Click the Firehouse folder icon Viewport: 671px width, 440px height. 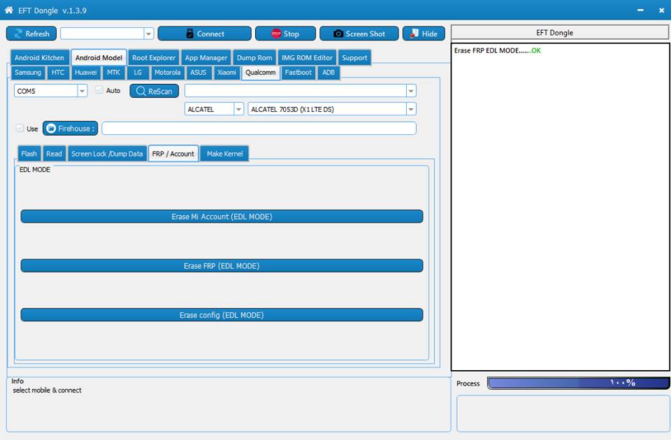tap(51, 129)
